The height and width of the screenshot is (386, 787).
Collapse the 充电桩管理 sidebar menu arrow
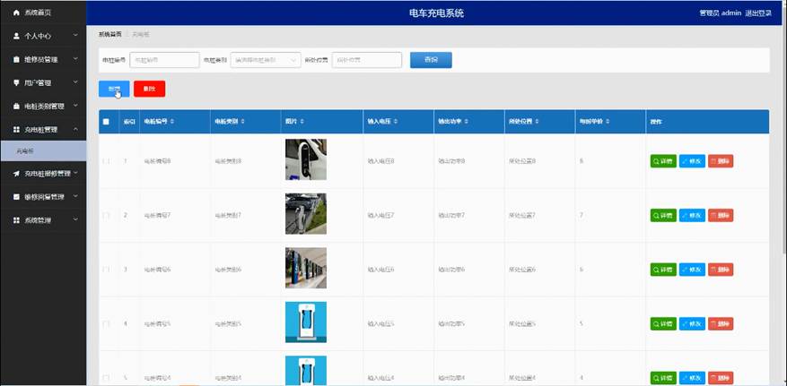tap(75, 129)
